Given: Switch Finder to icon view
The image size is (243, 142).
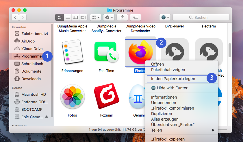Looking at the screenshot, I should pos(60,17).
